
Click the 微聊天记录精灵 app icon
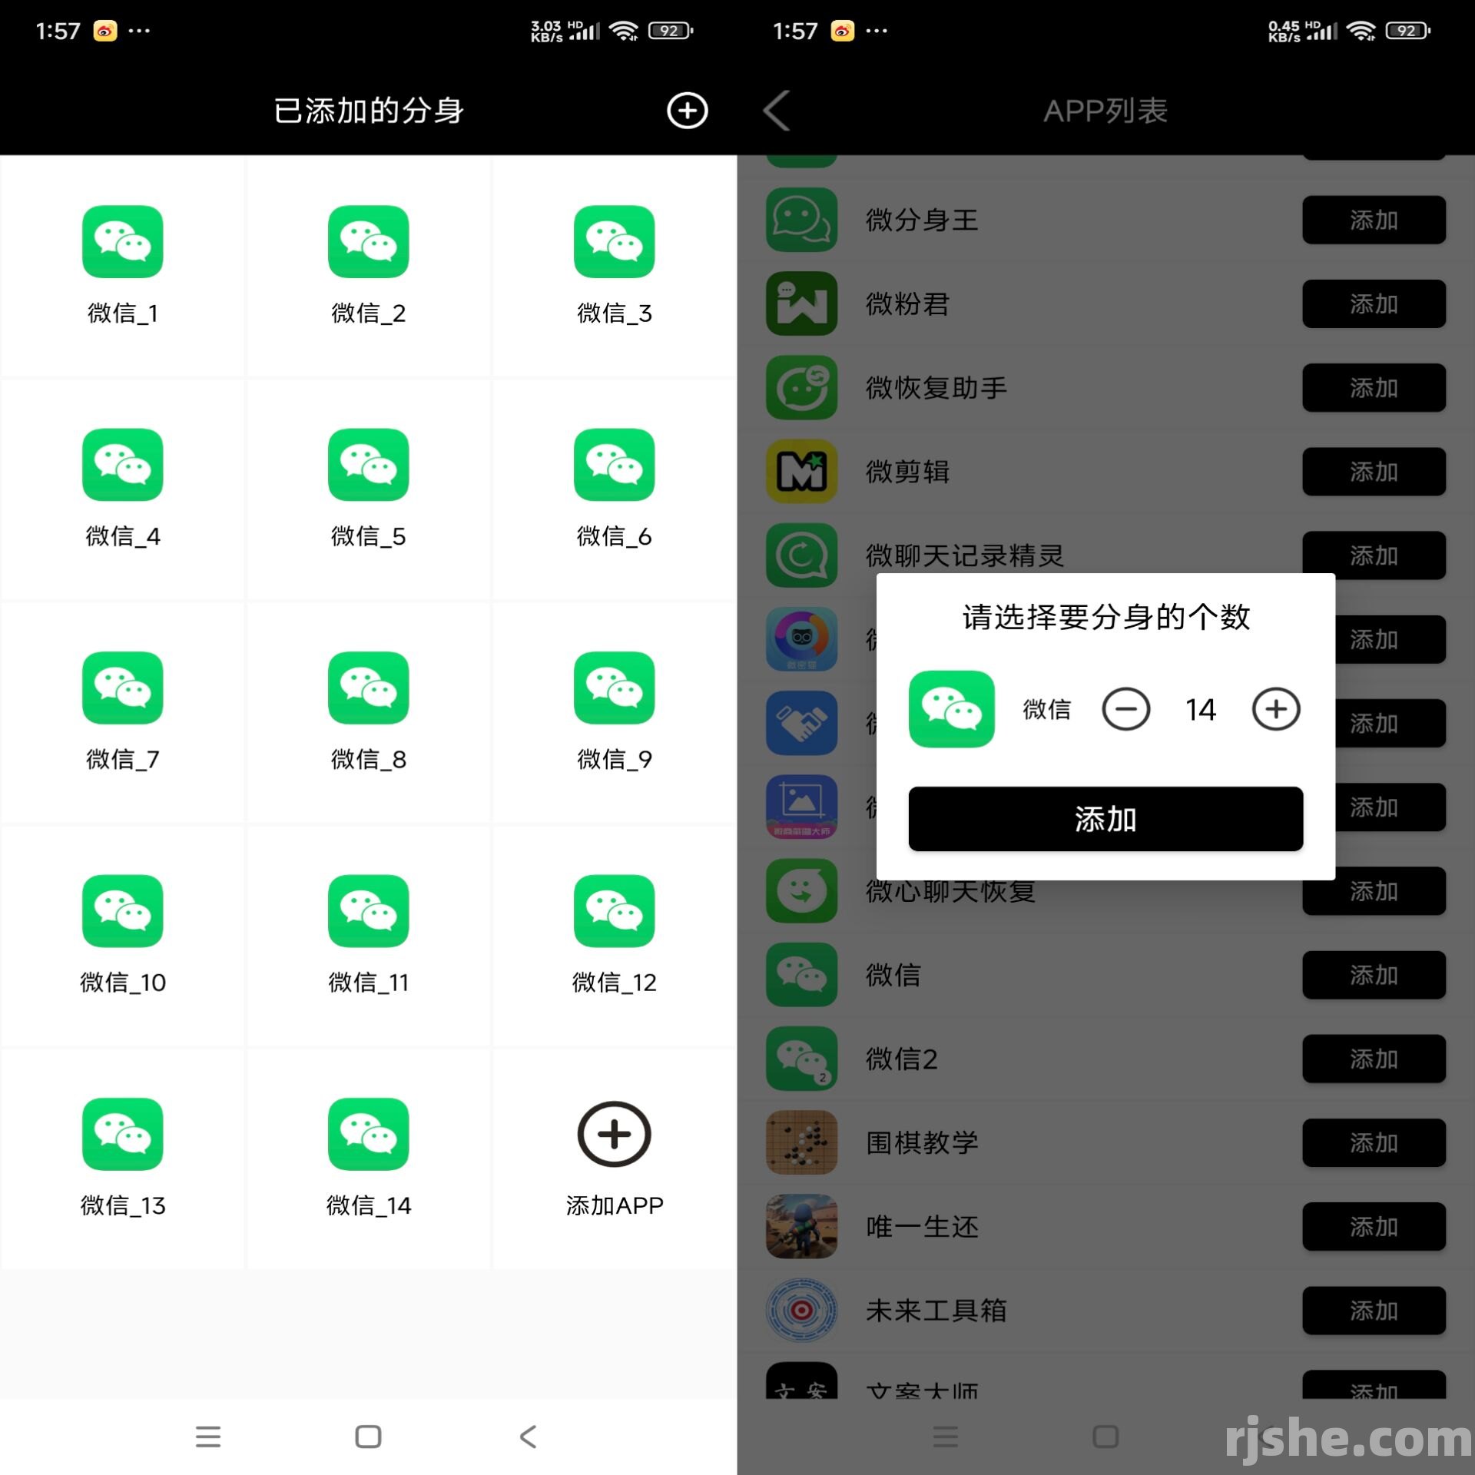click(798, 547)
